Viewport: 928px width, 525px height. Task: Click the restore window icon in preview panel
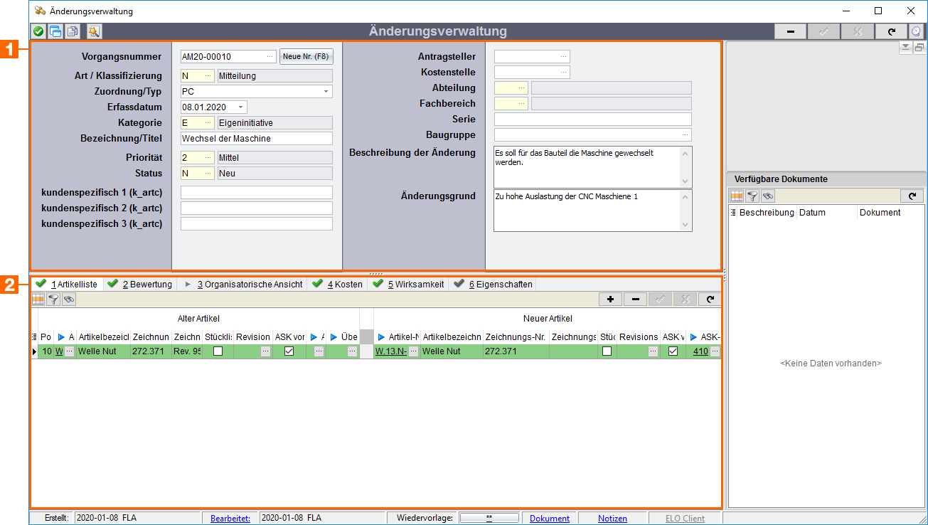pyautogui.click(x=919, y=48)
